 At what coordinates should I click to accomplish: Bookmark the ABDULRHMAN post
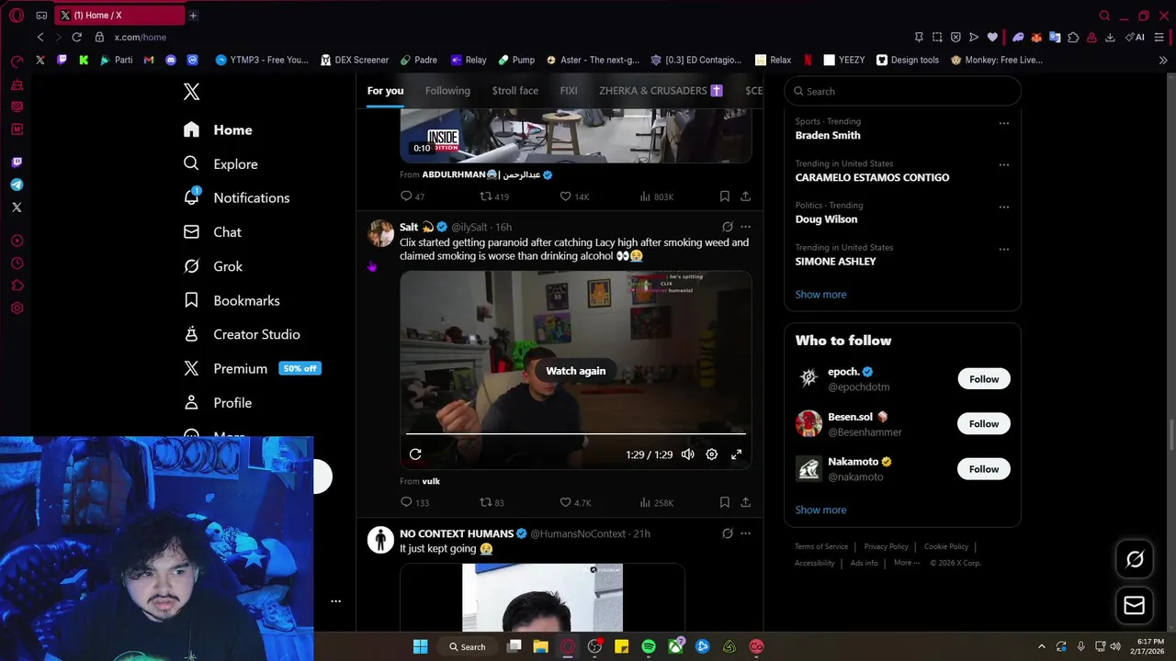(724, 196)
